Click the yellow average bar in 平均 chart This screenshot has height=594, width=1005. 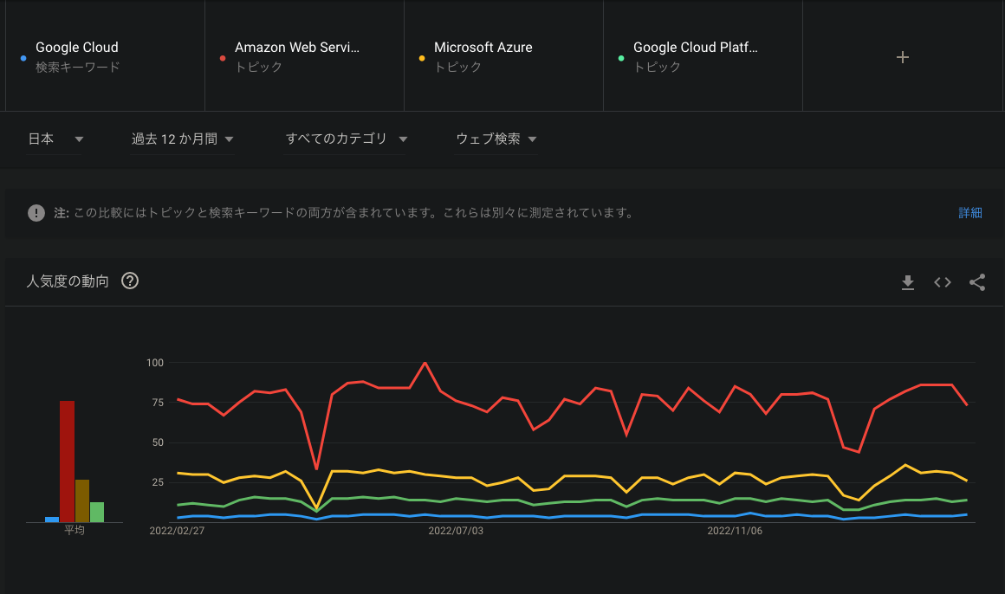82,501
